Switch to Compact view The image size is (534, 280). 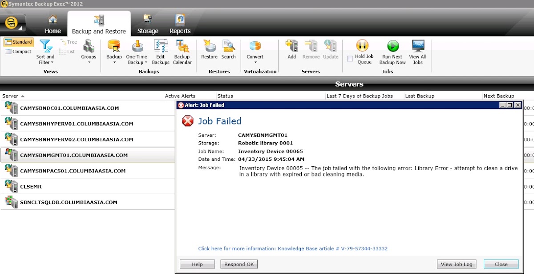pyautogui.click(x=19, y=52)
